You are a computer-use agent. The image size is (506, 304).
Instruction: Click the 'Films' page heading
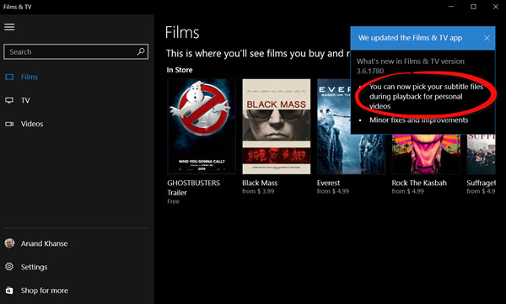coord(182,33)
